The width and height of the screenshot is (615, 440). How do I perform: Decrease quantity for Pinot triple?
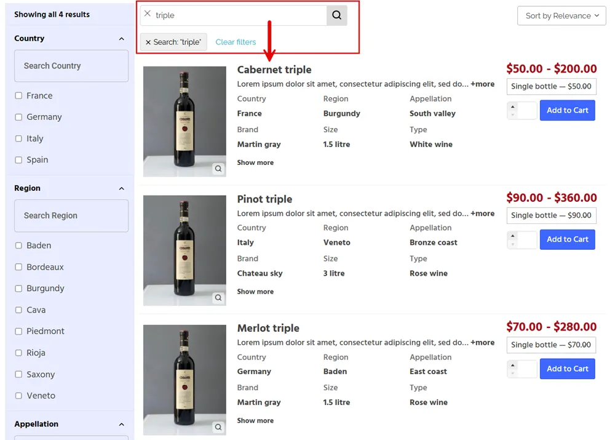pyautogui.click(x=513, y=244)
